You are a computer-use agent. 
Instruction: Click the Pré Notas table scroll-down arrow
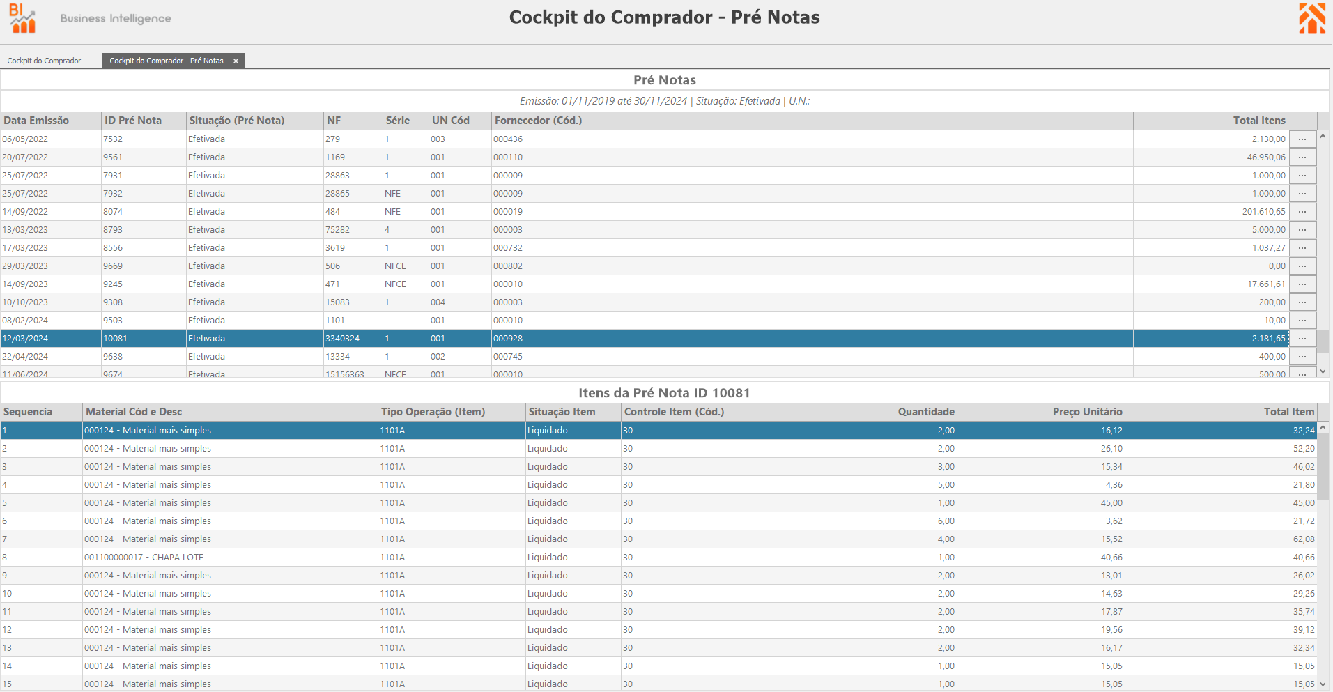1323,371
